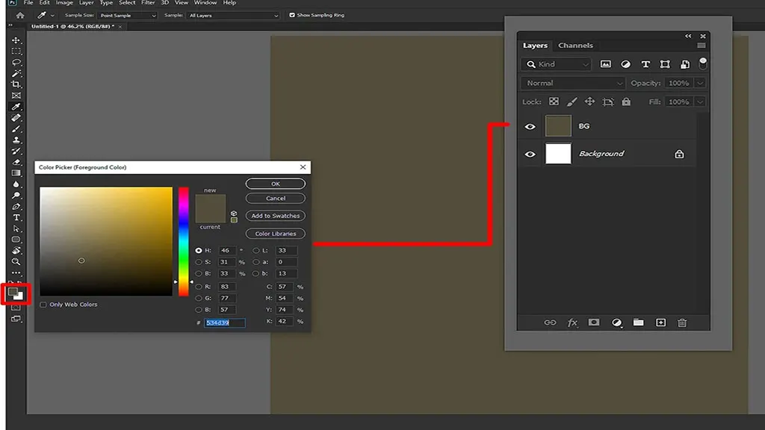Click the Quick Mask mode icon
The width and height of the screenshot is (765, 430).
tap(16, 308)
